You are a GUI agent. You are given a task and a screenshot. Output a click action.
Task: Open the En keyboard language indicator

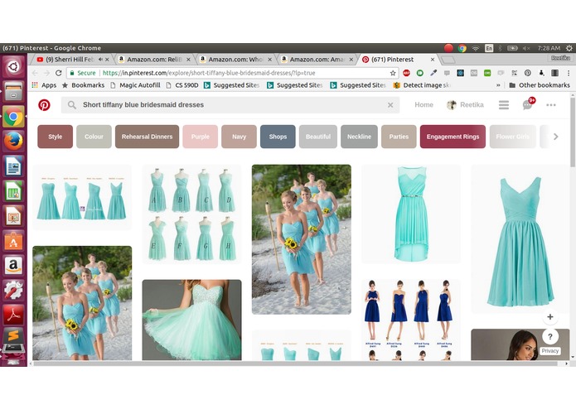(489, 48)
